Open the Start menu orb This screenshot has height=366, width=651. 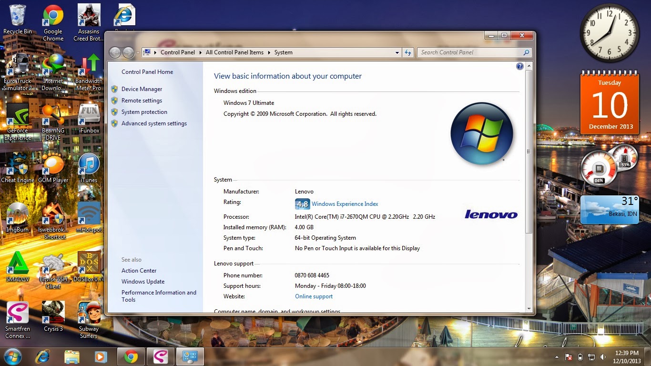[13, 356]
